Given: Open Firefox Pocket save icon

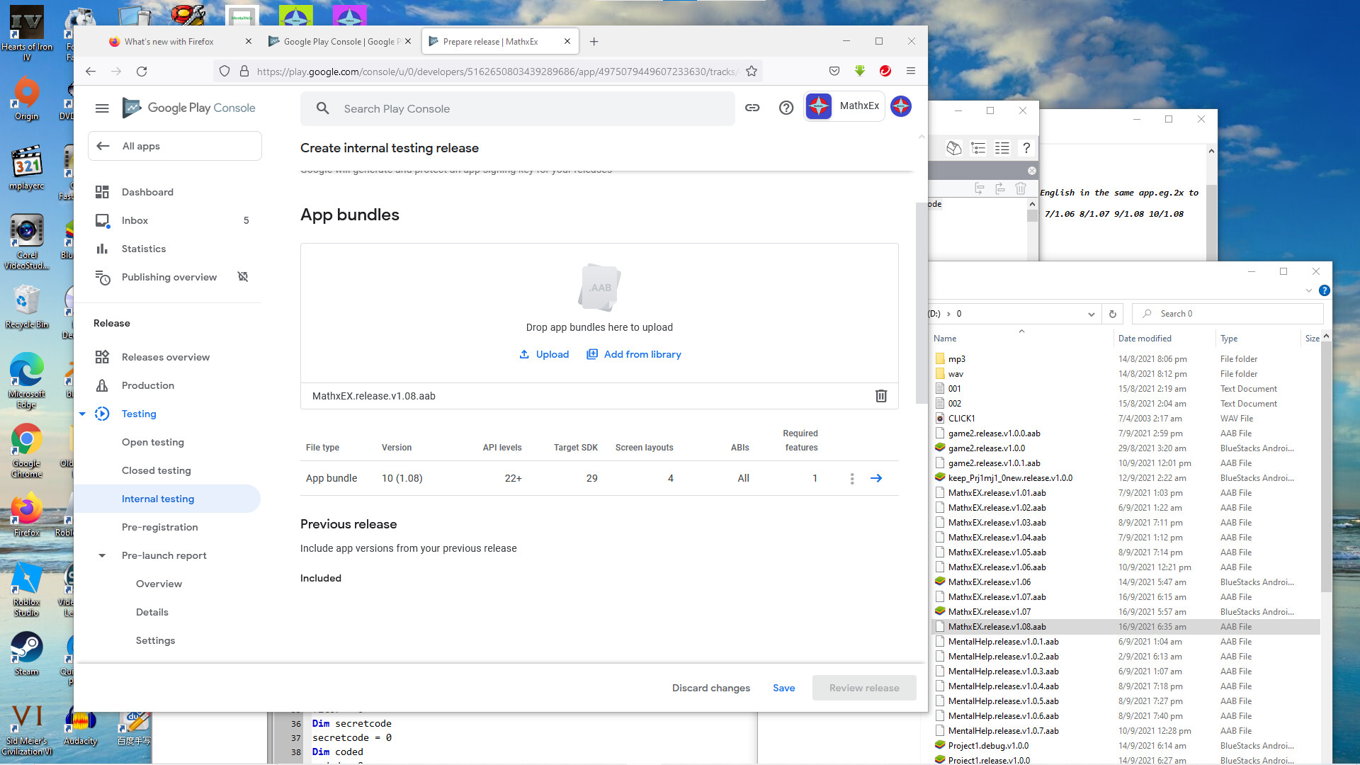Looking at the screenshot, I should click(x=834, y=71).
